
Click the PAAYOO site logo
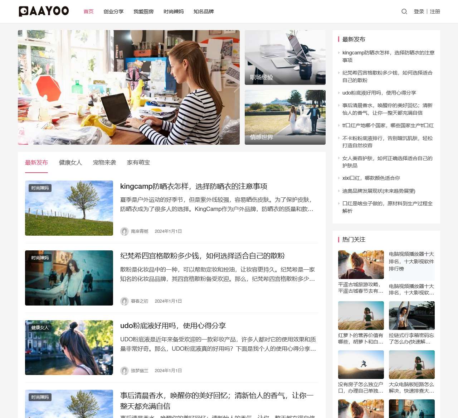point(43,11)
